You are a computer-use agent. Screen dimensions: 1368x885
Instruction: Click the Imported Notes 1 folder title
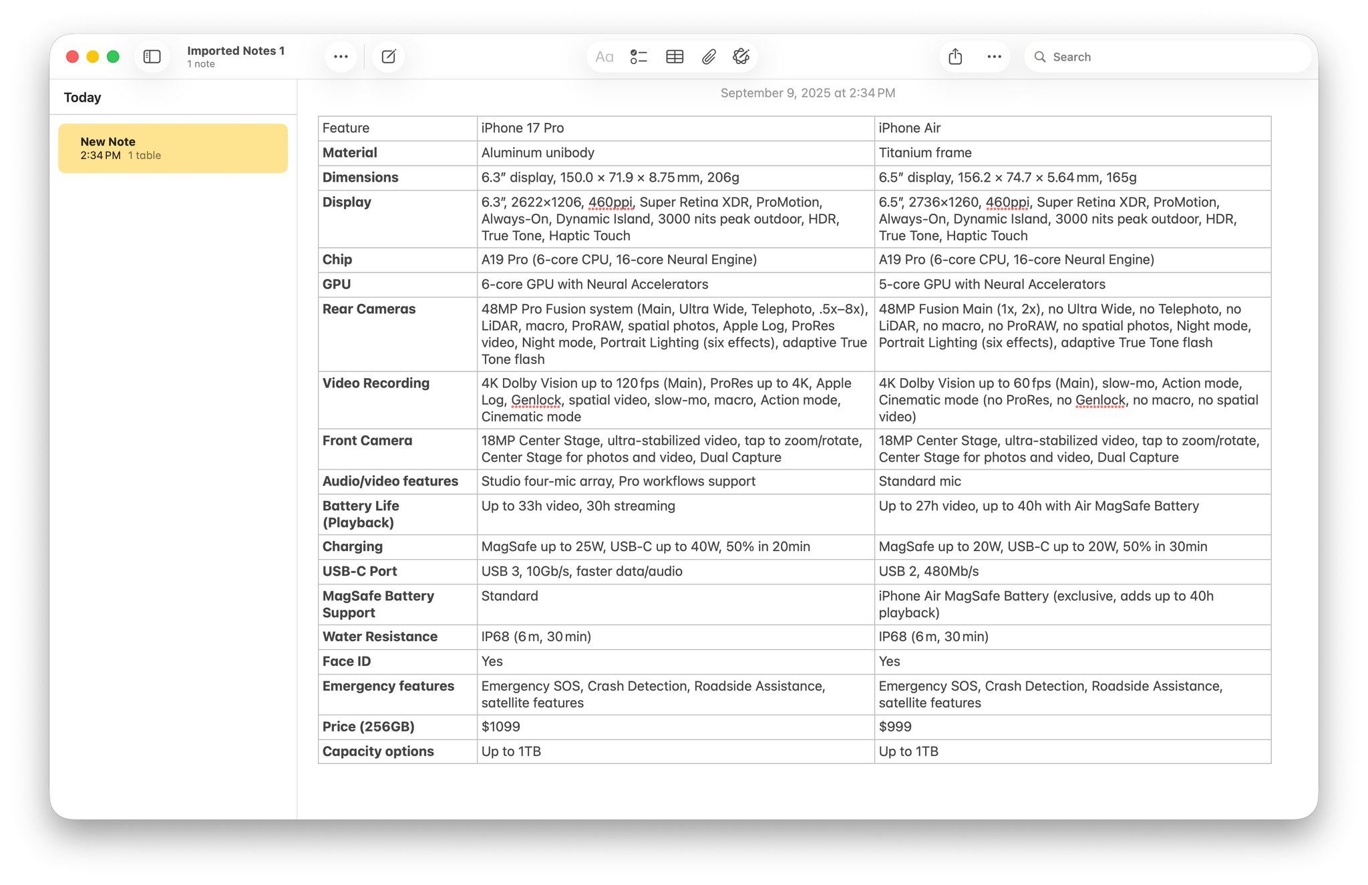[x=236, y=51]
